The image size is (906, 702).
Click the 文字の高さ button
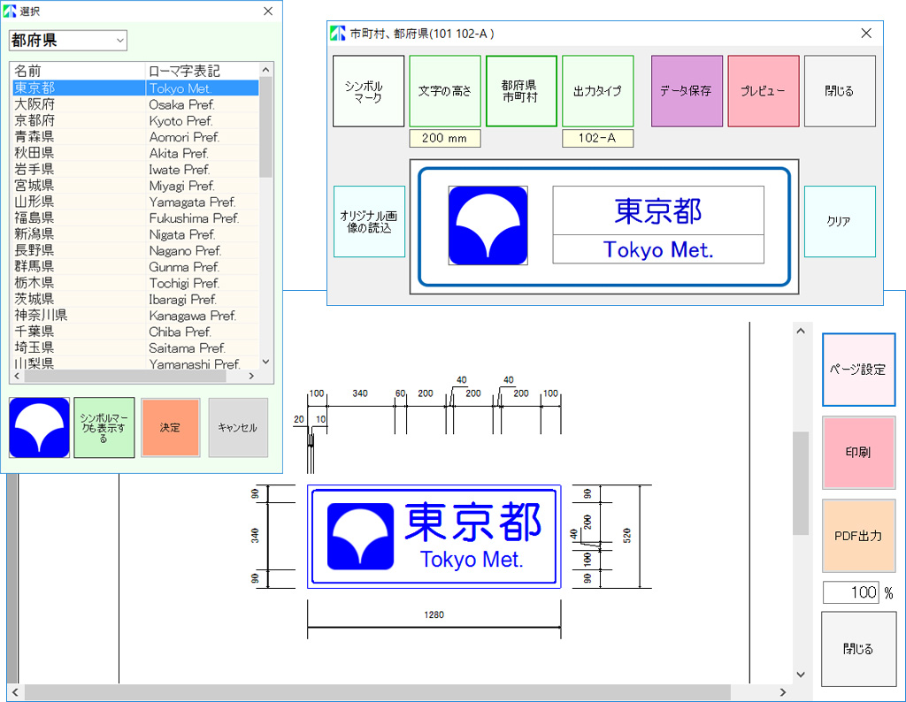(445, 91)
